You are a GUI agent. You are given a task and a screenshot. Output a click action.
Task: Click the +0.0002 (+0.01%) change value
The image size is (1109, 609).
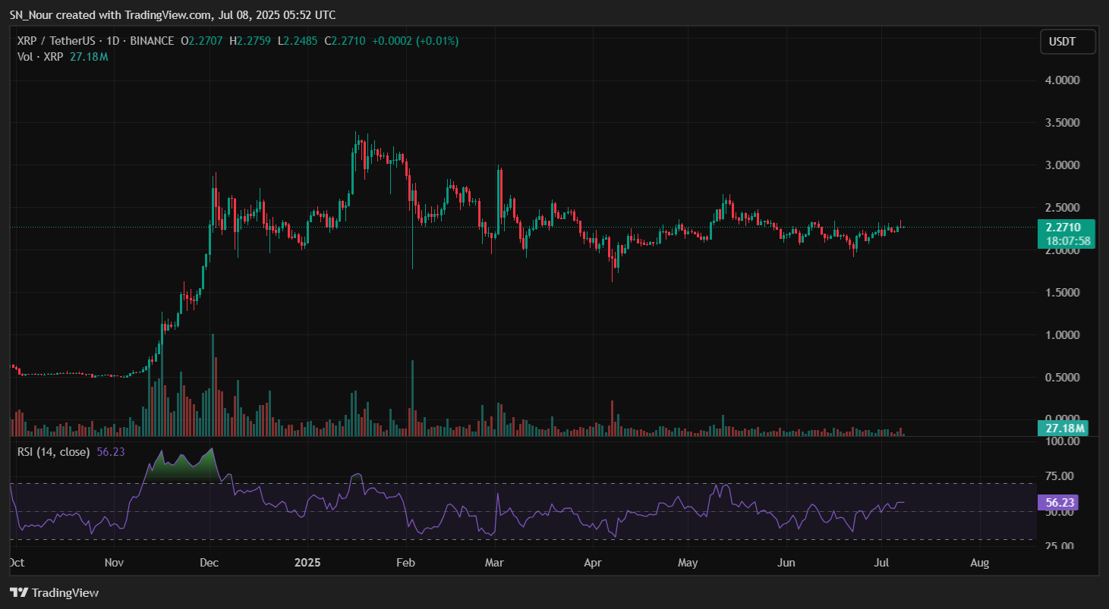(x=414, y=41)
